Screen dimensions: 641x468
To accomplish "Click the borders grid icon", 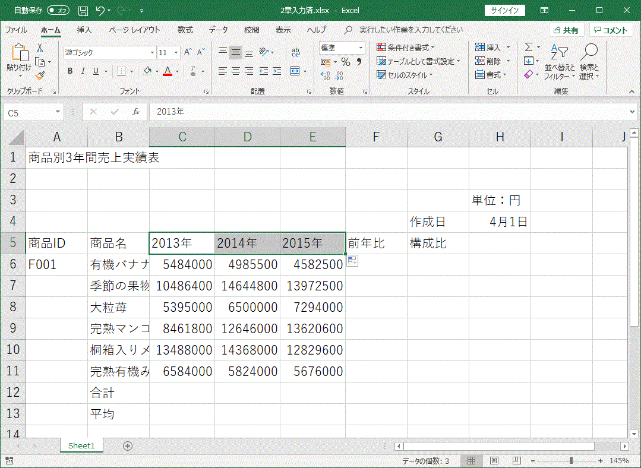I will coord(121,71).
